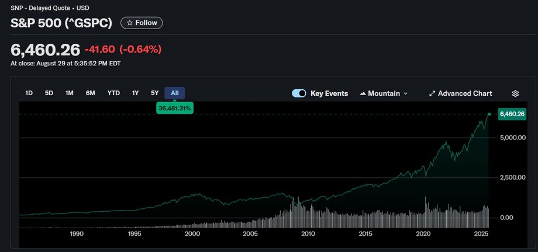Click the star icon in Follow
The height and width of the screenshot is (252, 538).
[x=130, y=23]
